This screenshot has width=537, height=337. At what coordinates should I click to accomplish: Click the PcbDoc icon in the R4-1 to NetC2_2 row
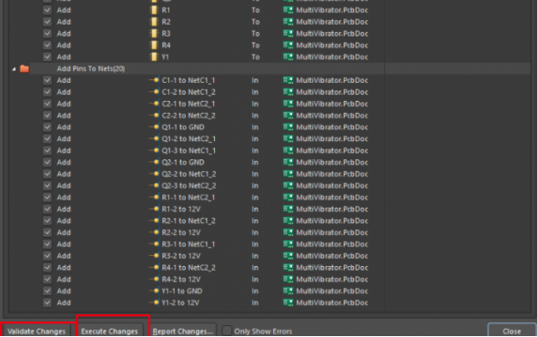(x=288, y=268)
